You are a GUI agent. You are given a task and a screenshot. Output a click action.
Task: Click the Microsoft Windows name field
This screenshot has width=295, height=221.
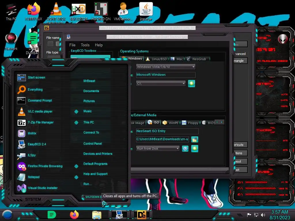(x=166, y=75)
